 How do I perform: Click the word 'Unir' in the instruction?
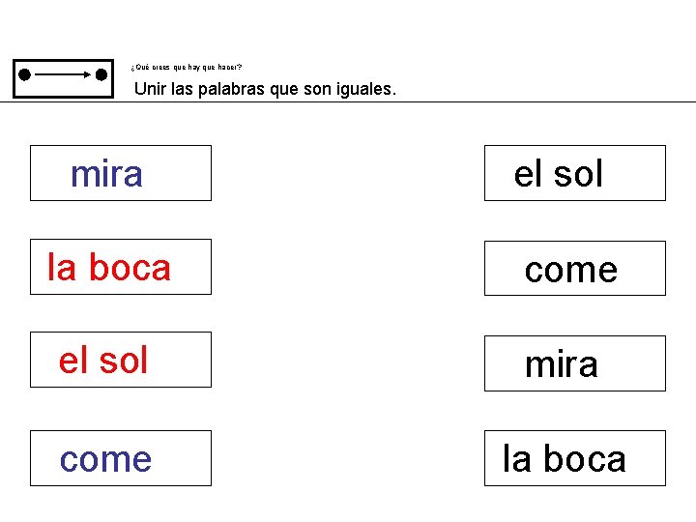pyautogui.click(x=149, y=89)
